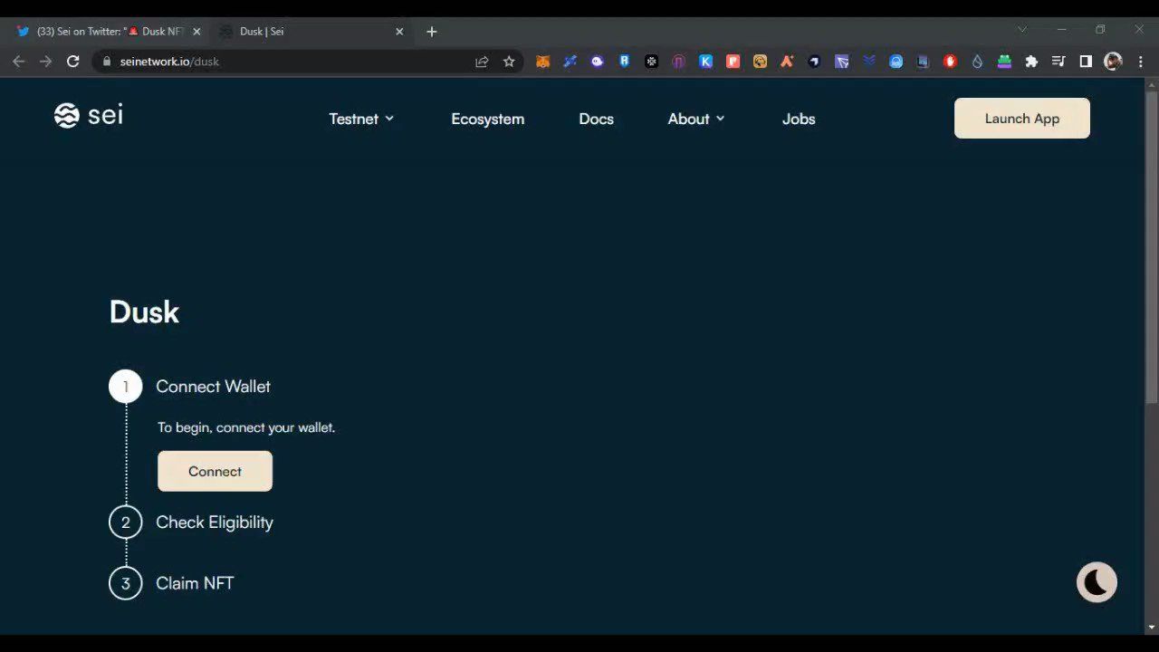1159x652 pixels.
Task: Open the light-blue round face extension
Action: [896, 62]
